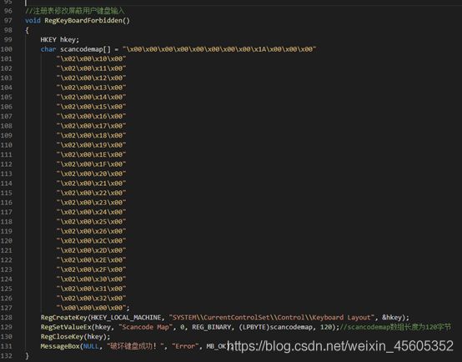Click the string "\x02\x00\x21\x00"
This screenshot has height=362, width=462.
tap(92, 184)
